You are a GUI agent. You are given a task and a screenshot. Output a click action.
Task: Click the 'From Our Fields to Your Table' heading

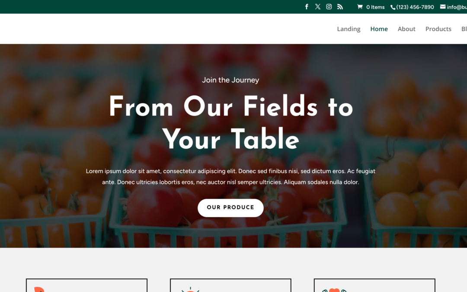pyautogui.click(x=231, y=123)
